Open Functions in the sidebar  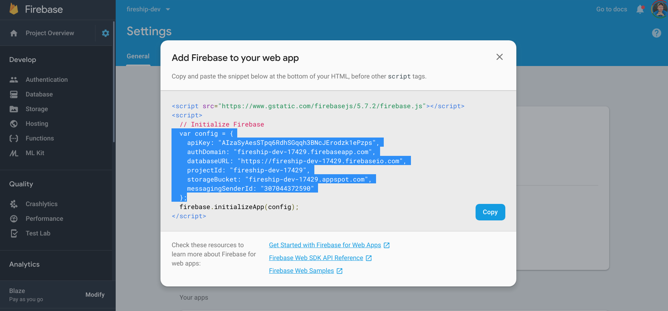tap(40, 138)
